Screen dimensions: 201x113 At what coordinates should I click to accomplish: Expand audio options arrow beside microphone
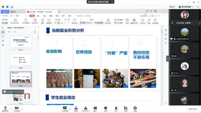coord(11,109)
